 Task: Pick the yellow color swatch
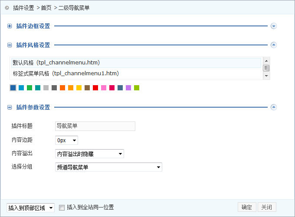coord(79,88)
